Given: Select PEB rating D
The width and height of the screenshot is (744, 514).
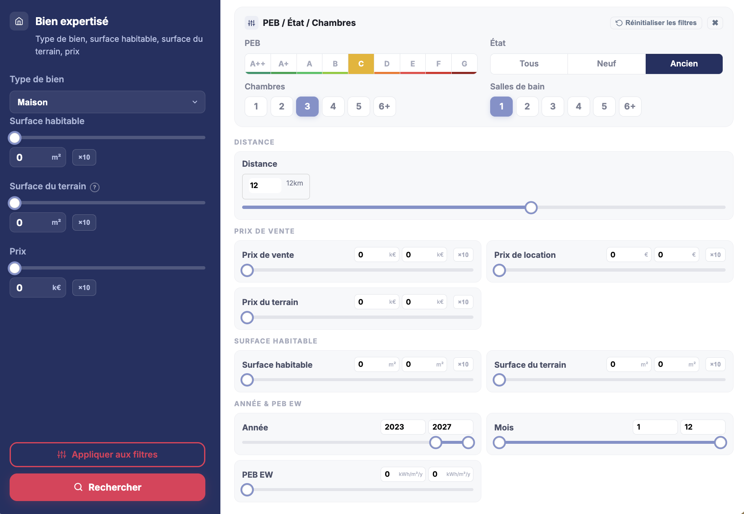Looking at the screenshot, I should pyautogui.click(x=387, y=64).
